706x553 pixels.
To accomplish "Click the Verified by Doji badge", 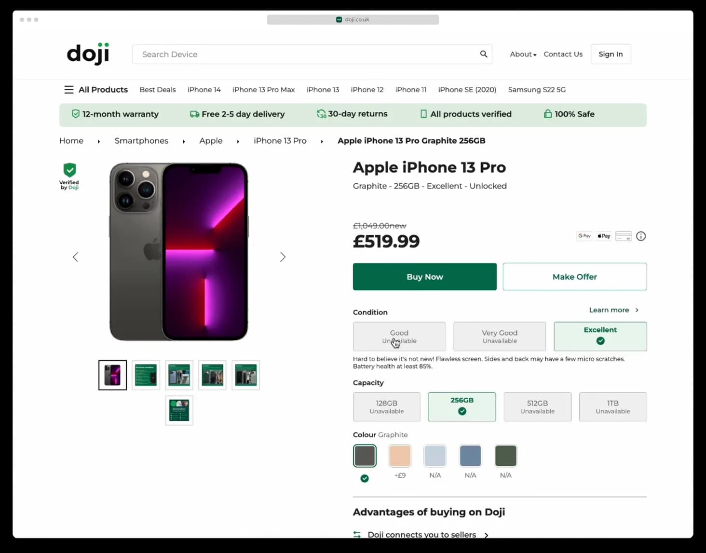I will 69,176.
